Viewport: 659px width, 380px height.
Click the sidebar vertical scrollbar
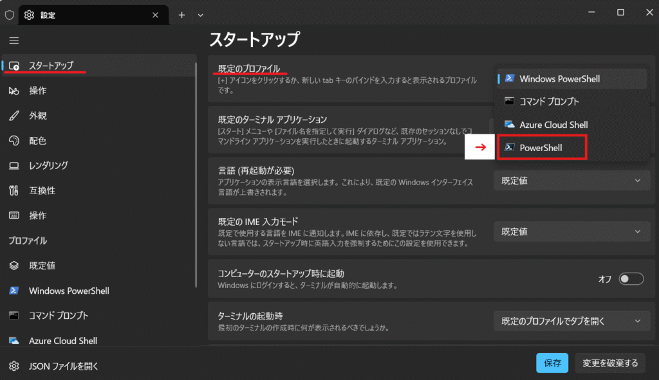point(196,175)
